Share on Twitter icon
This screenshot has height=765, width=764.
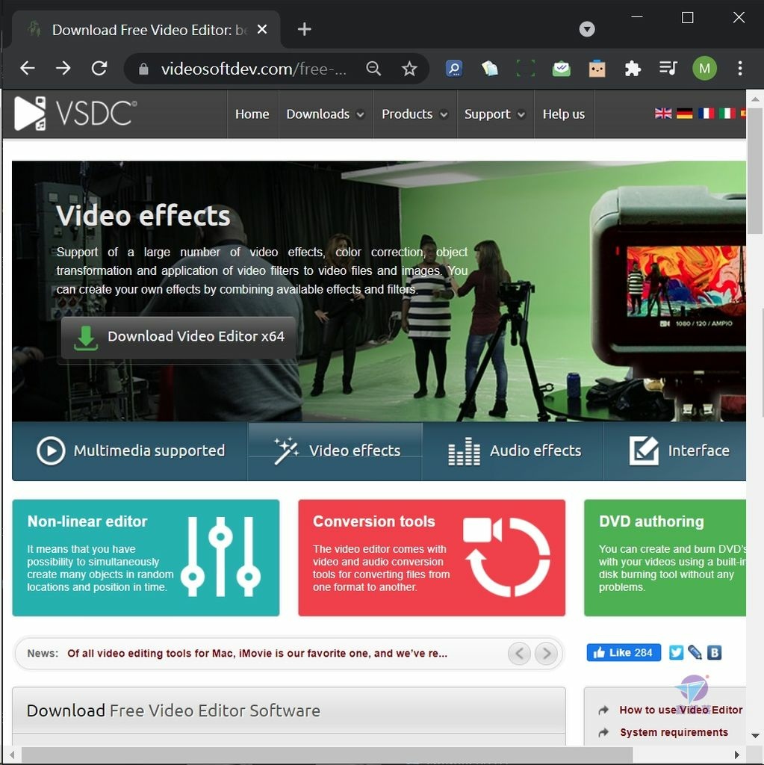[x=676, y=652]
